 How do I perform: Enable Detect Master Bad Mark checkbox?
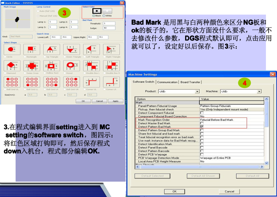click(202, 123)
